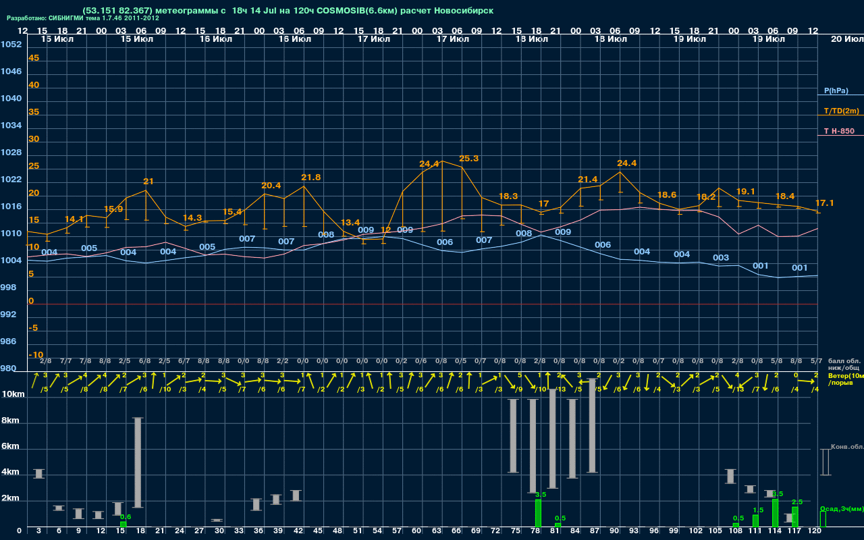Click the 15.9 temperature value
Viewport: 864px width, 540px height.
coord(113,209)
